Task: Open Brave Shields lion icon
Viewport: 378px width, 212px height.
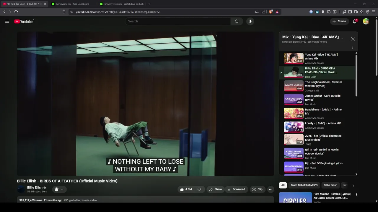Action: 271,12
